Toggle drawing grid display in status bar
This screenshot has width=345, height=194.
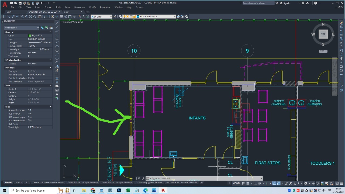click(x=243, y=183)
